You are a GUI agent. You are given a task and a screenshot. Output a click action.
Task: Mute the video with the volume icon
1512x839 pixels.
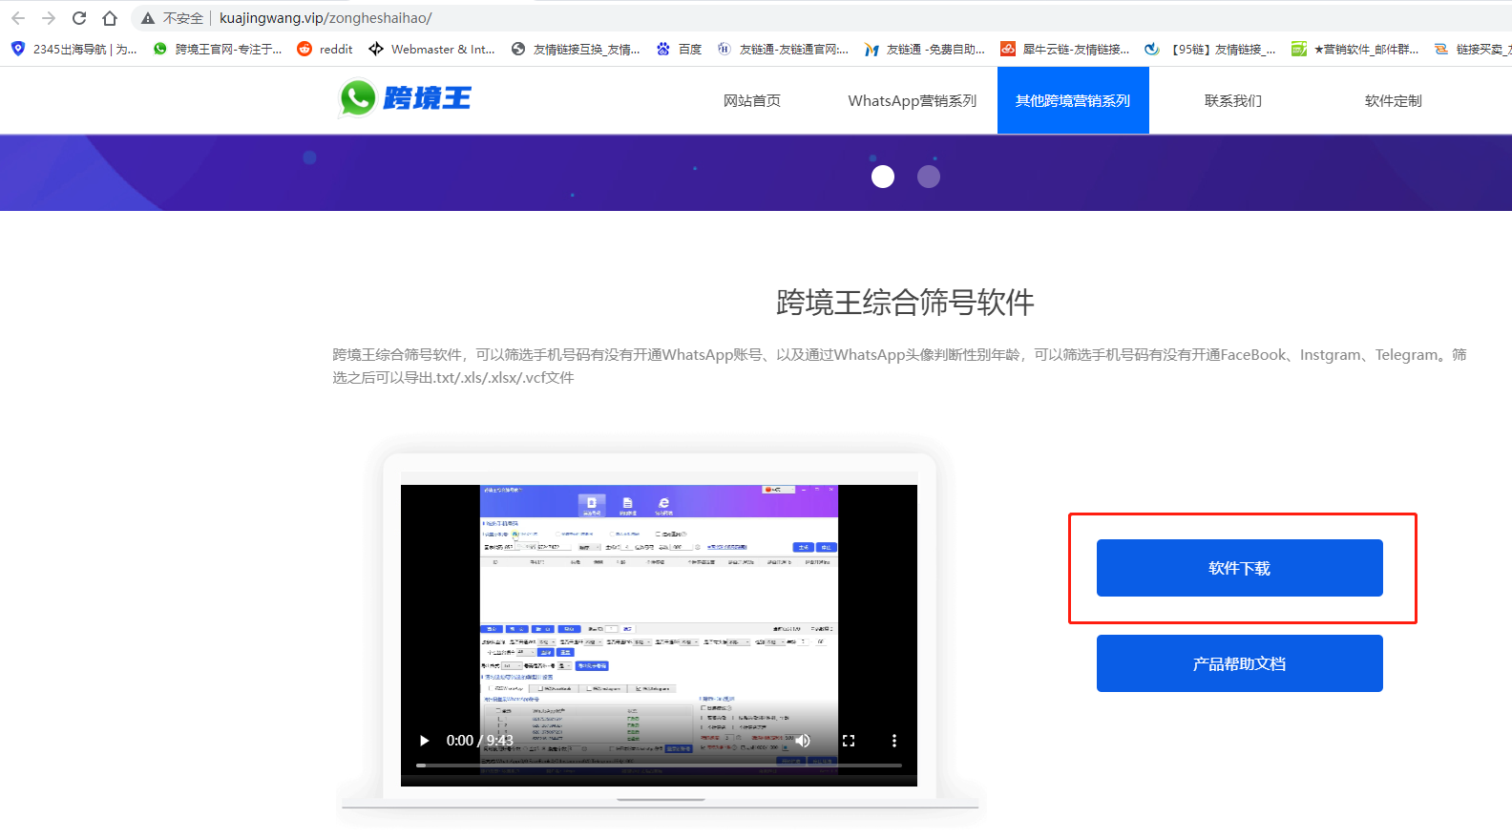803,741
